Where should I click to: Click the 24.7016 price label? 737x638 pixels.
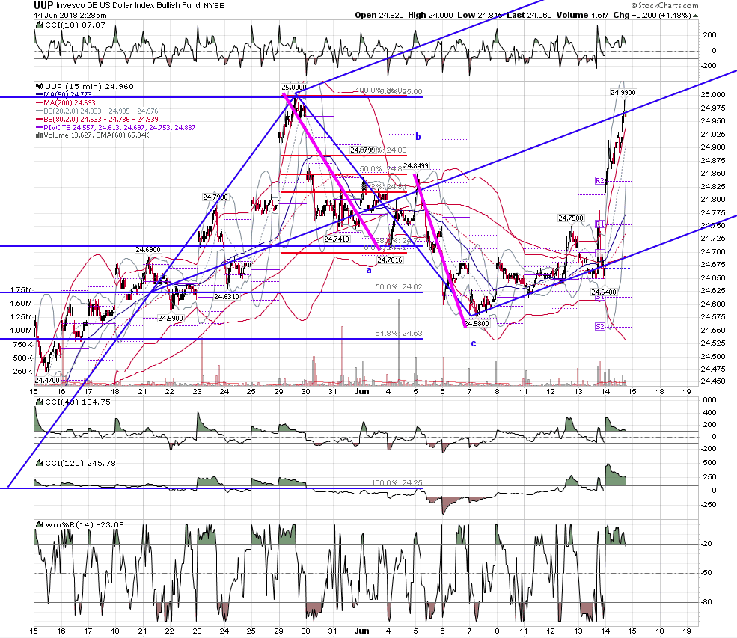click(390, 260)
